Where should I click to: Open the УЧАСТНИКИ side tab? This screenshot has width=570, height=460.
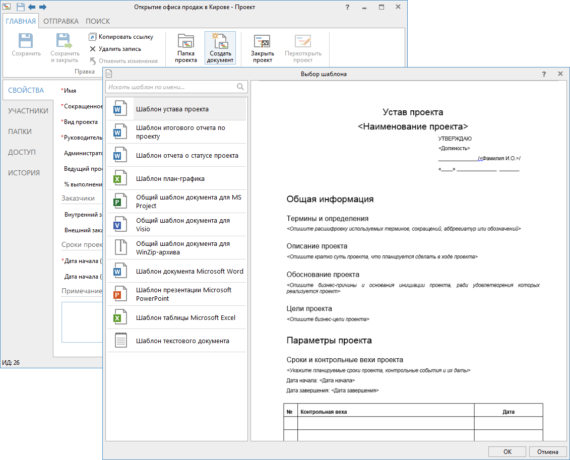tap(28, 111)
